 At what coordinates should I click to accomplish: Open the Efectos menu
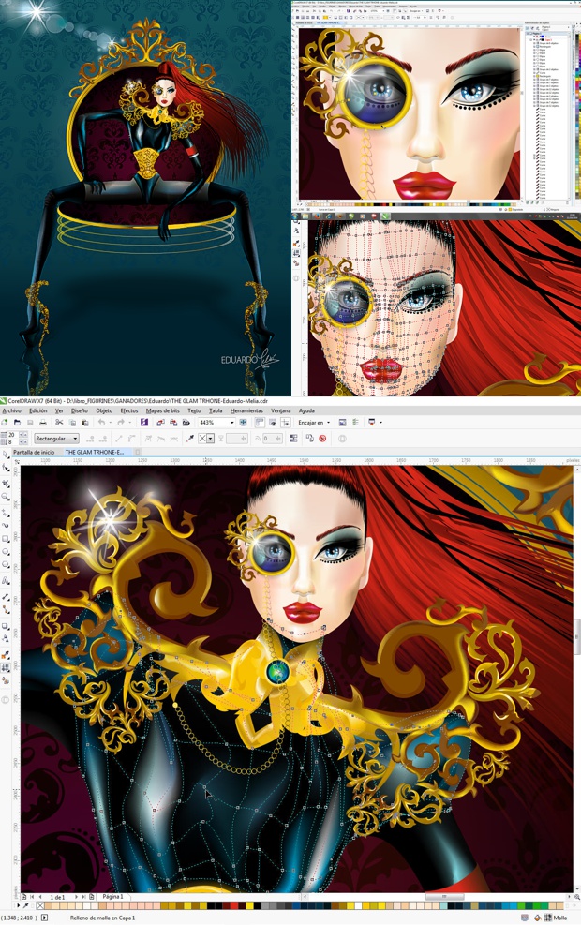129,410
